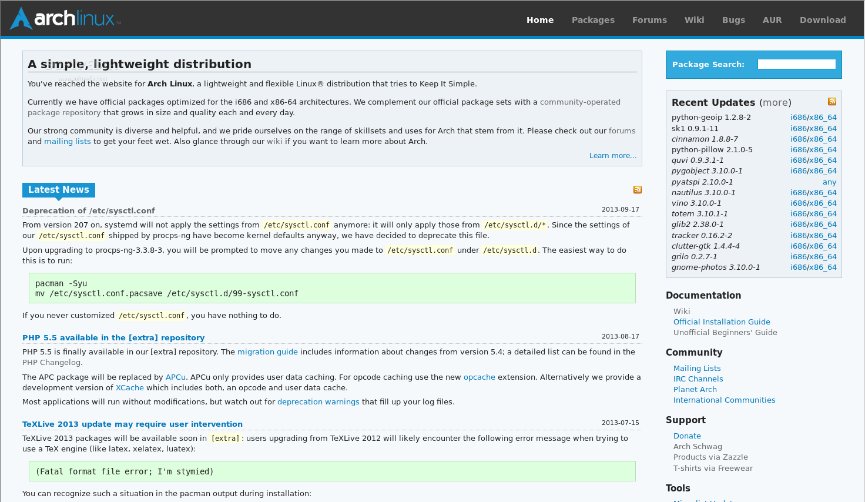Open the mailing lists link in intro
The width and height of the screenshot is (865, 502).
point(68,142)
